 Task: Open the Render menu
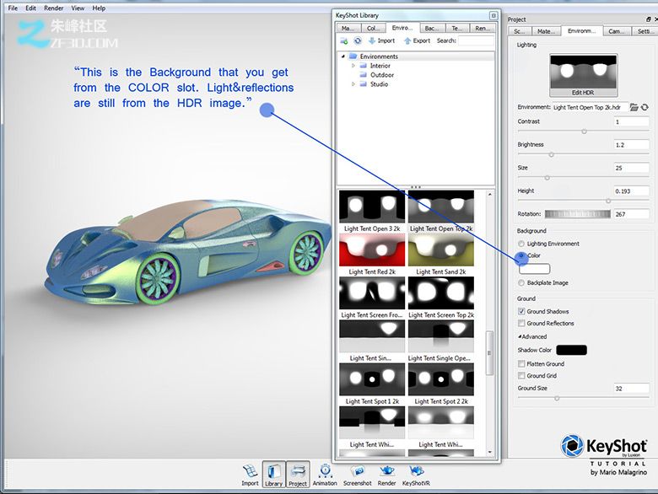click(x=54, y=8)
